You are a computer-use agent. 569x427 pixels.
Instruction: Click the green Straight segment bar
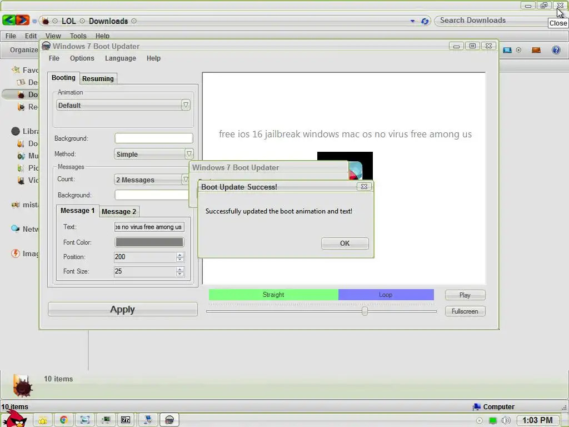tap(273, 295)
